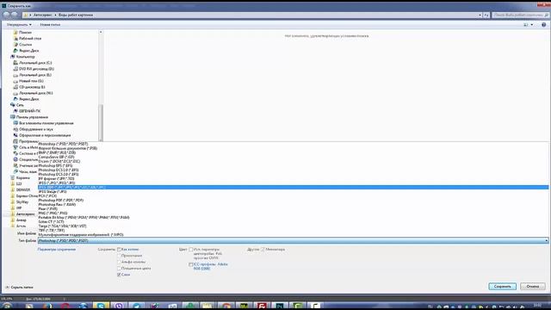Click the DVD RW дисковод drive icon

pyautogui.click(x=15, y=69)
